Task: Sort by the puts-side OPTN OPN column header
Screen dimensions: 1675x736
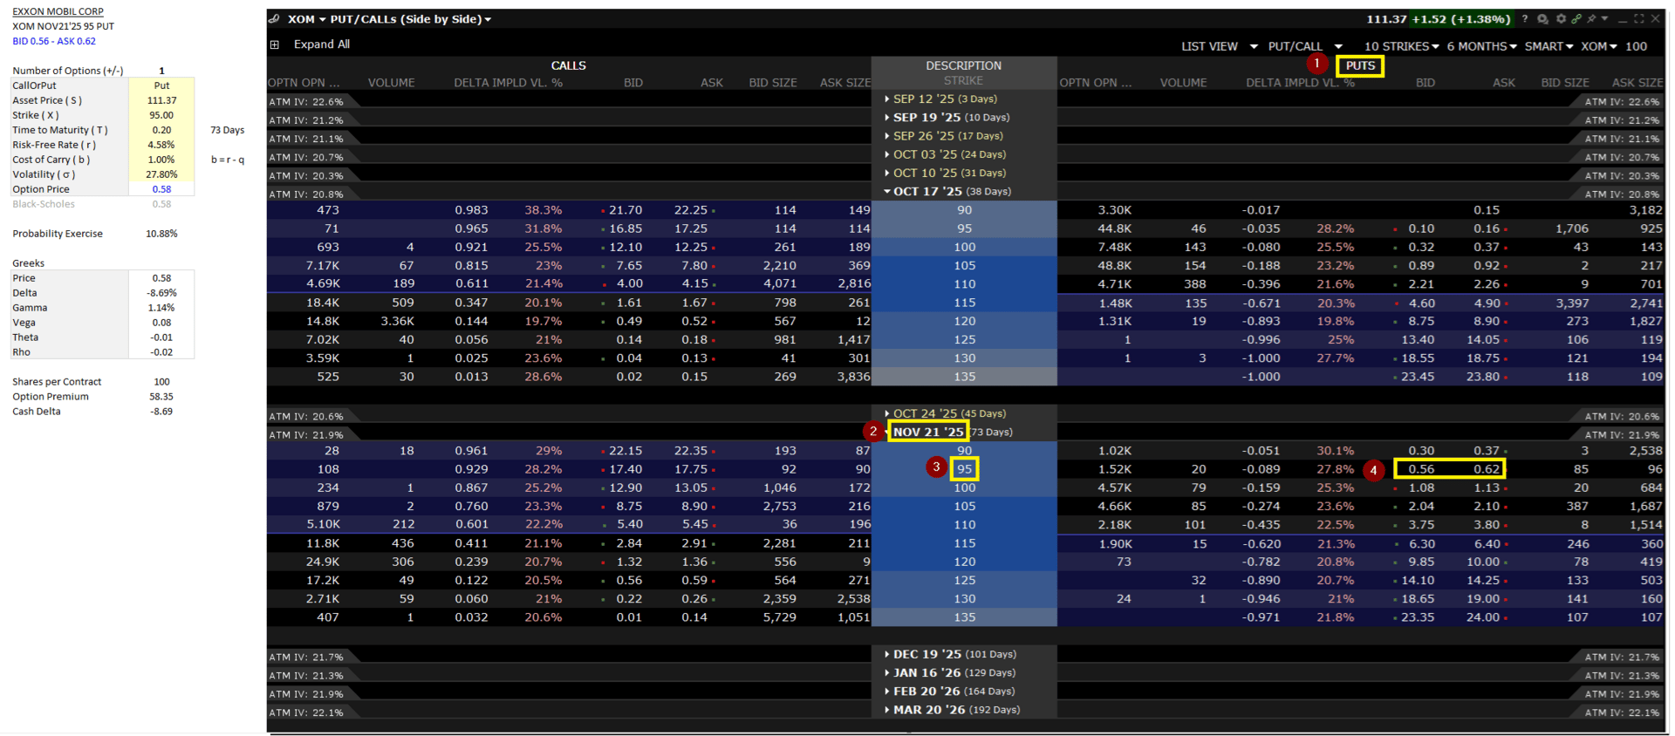Action: [x=1096, y=83]
